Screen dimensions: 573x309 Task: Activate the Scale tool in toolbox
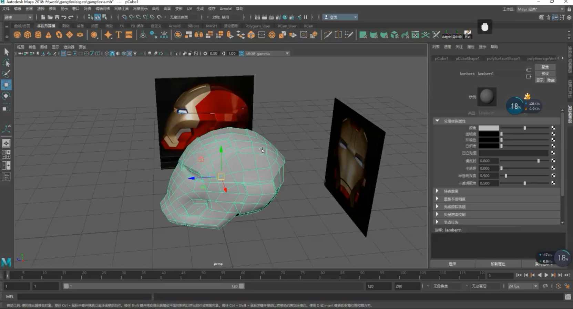[x=6, y=108]
